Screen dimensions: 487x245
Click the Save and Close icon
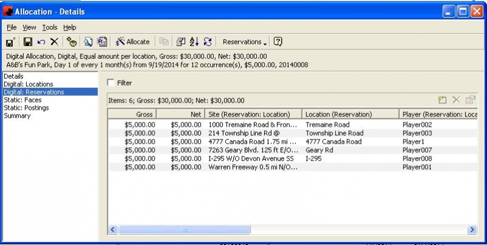coord(10,42)
